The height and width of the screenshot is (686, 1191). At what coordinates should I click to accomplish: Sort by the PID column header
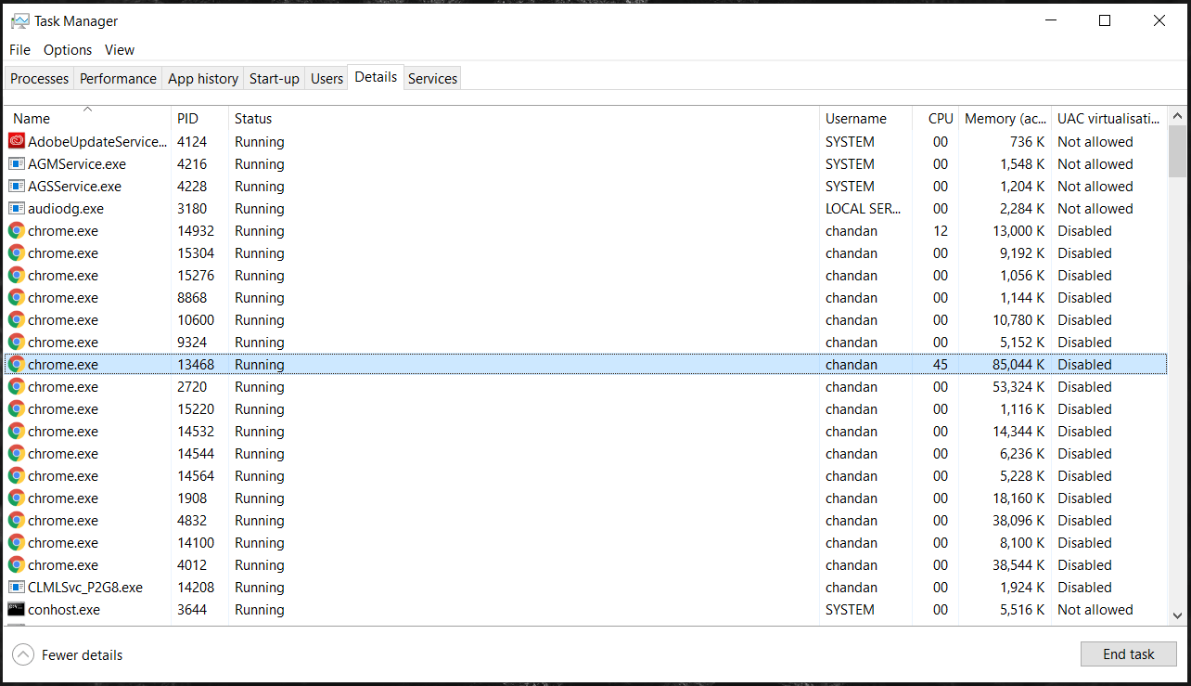199,118
